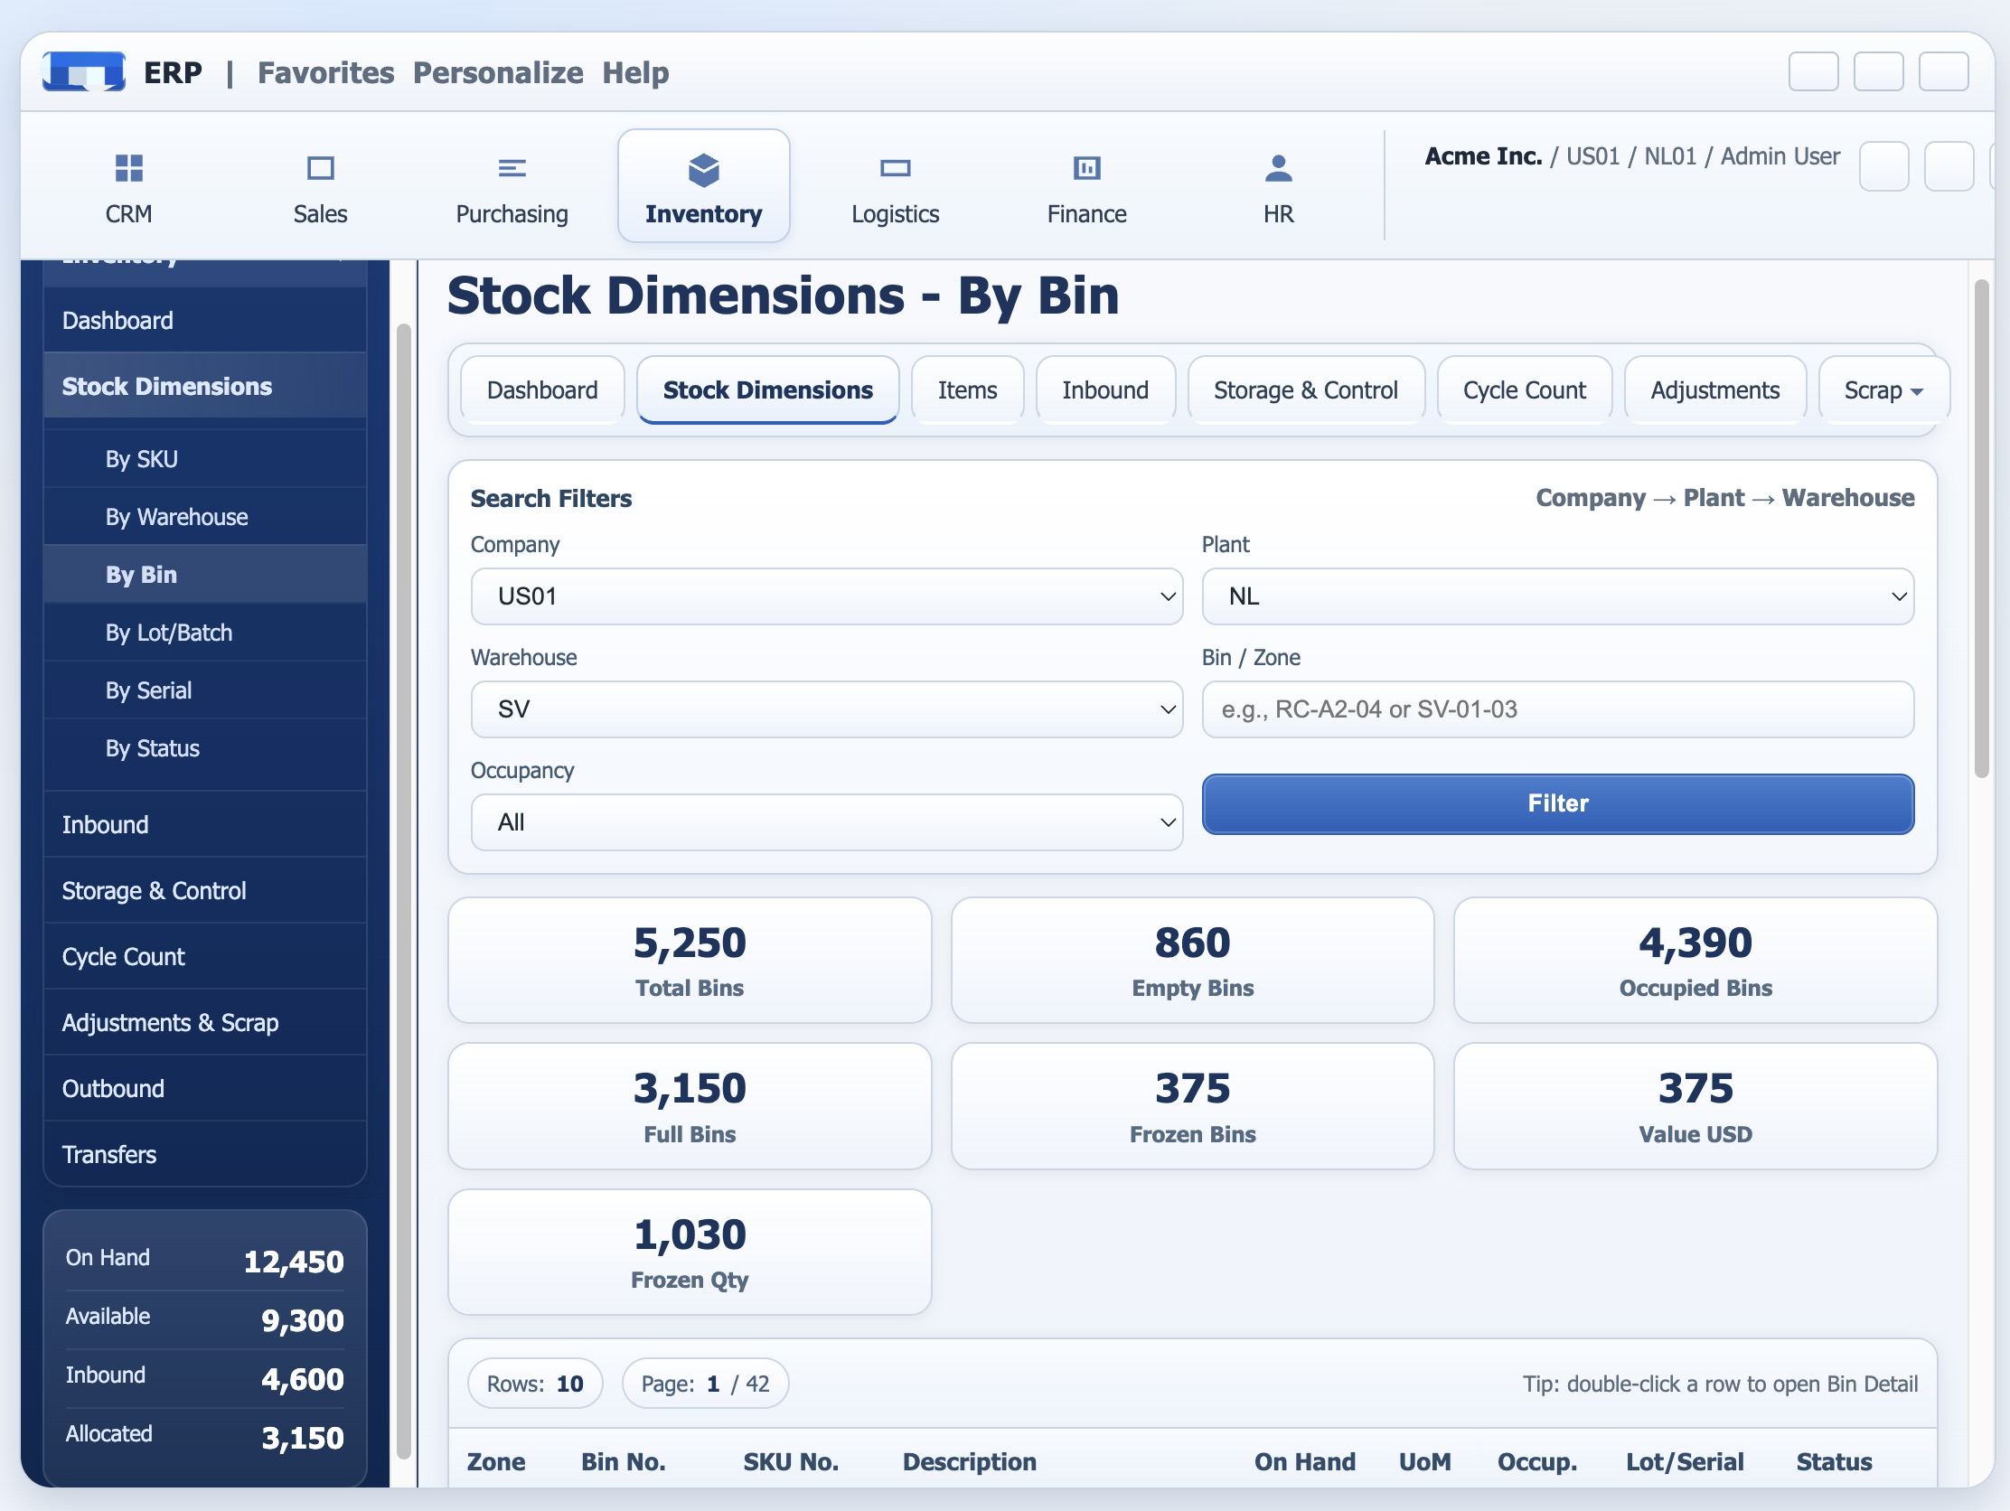2010x1511 pixels.
Task: Open the Help menu
Action: pyautogui.click(x=636, y=72)
